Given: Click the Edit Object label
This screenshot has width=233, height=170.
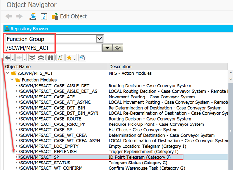Looking at the screenshot, I should pos(73,16).
